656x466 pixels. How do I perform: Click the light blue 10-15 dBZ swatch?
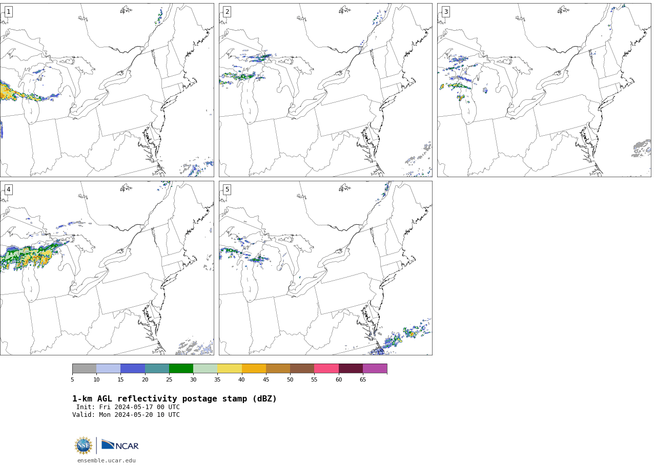click(109, 369)
